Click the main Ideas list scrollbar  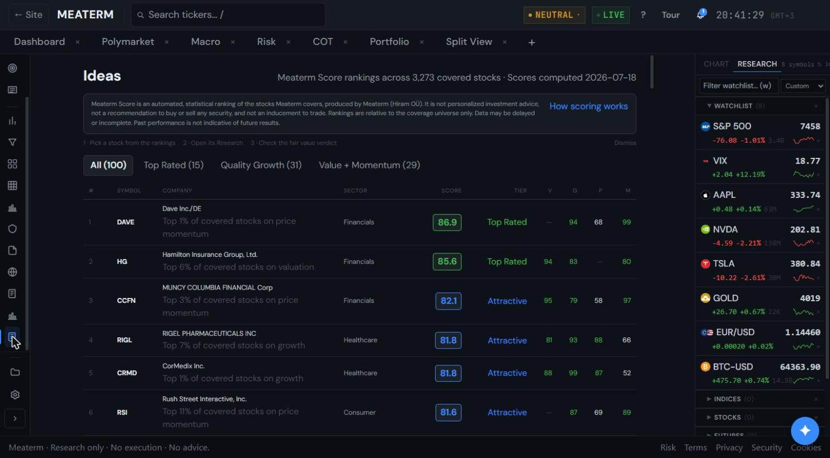point(651,72)
